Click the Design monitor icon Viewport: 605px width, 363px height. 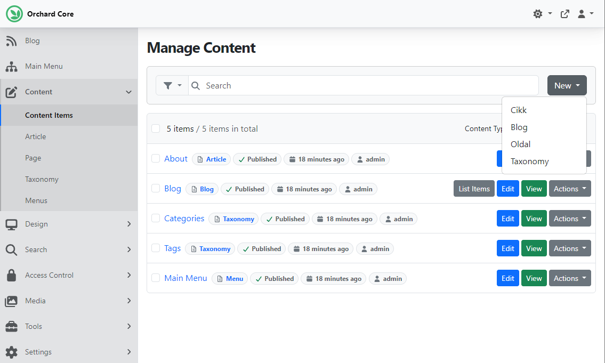(11, 224)
